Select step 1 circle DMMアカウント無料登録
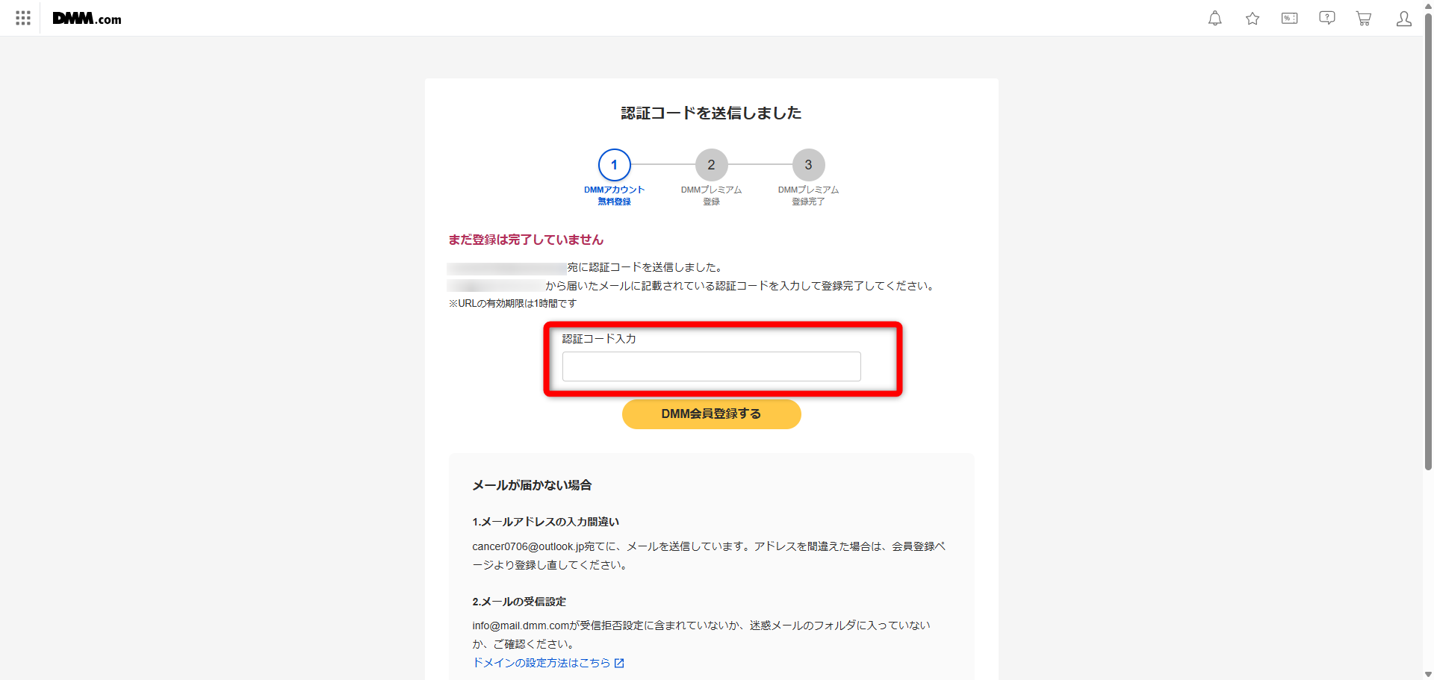1434x680 pixels. [x=615, y=165]
